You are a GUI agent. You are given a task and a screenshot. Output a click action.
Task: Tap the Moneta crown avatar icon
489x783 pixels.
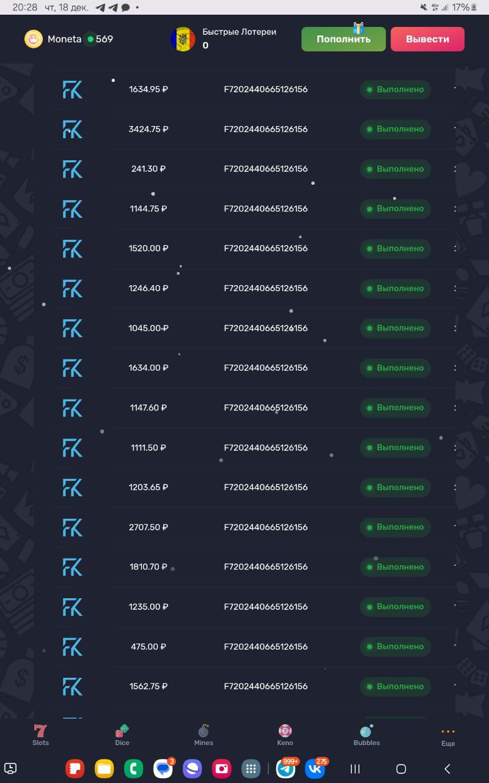click(34, 39)
